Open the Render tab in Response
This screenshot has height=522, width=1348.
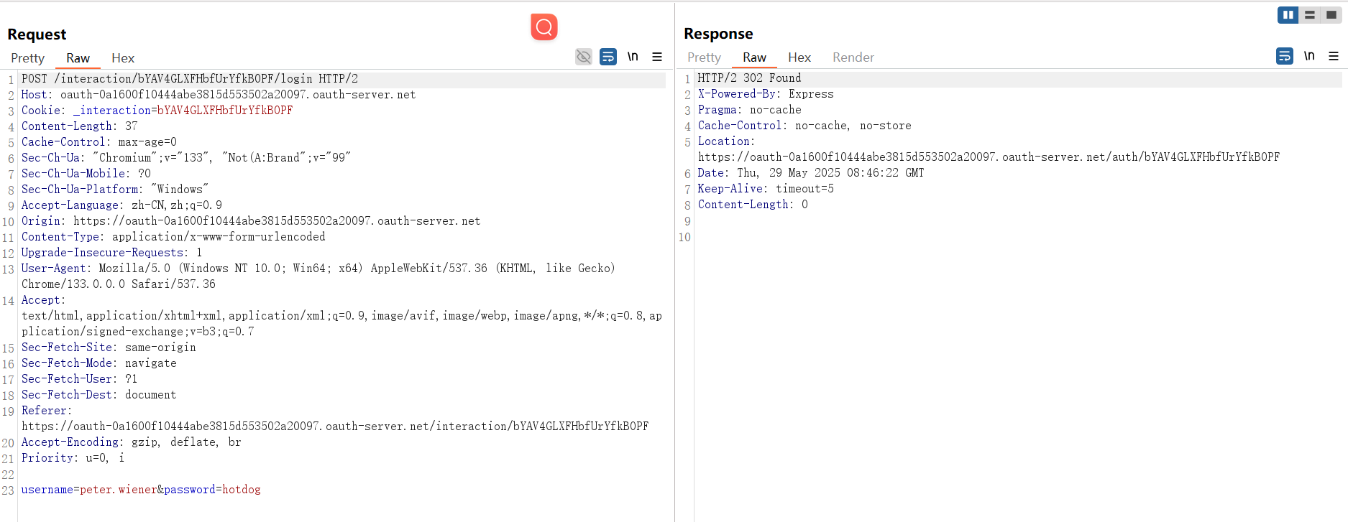853,57
